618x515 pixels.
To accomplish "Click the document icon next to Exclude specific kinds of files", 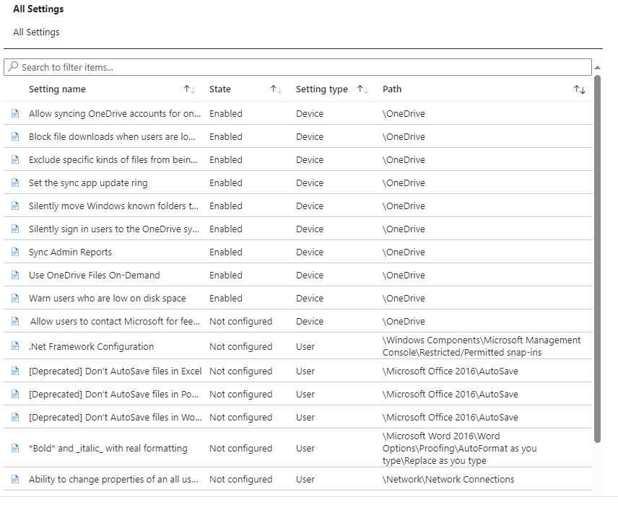I will (15, 159).
